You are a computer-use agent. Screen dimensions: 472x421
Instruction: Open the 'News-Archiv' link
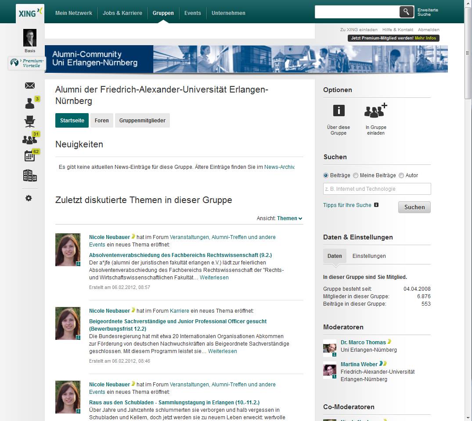click(x=279, y=167)
